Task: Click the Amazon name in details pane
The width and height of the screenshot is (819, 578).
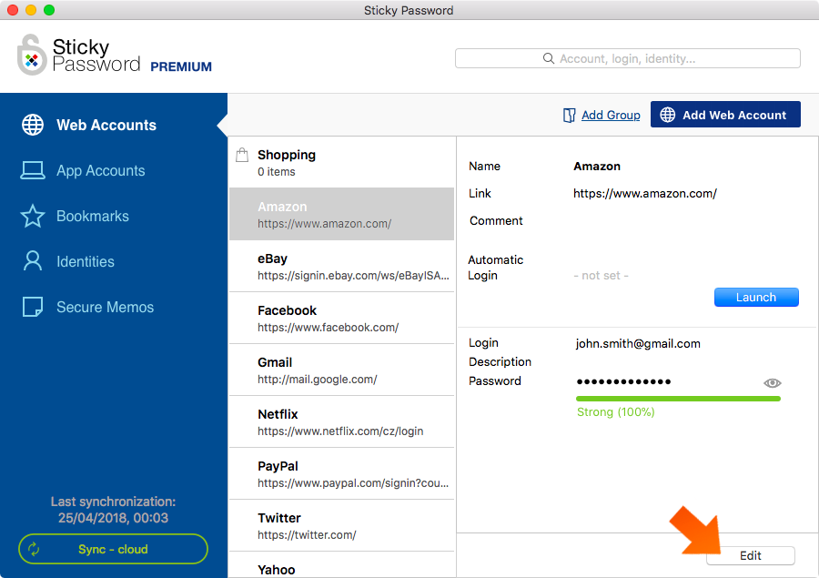Action: click(x=597, y=167)
